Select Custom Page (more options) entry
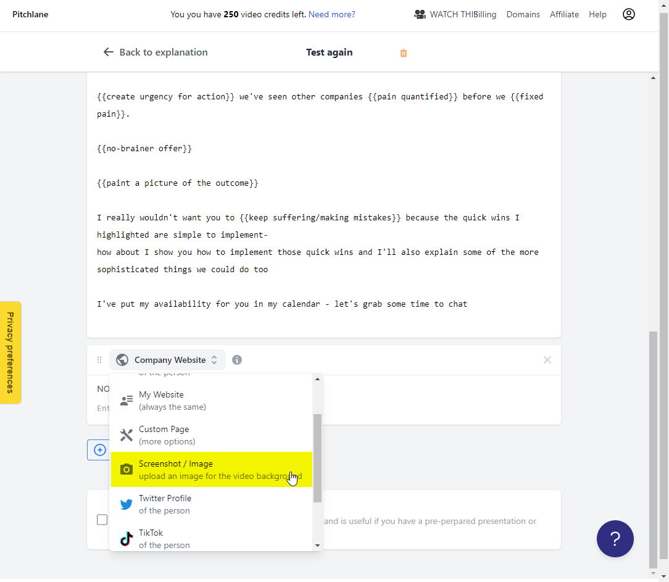The image size is (669, 582). click(x=212, y=434)
